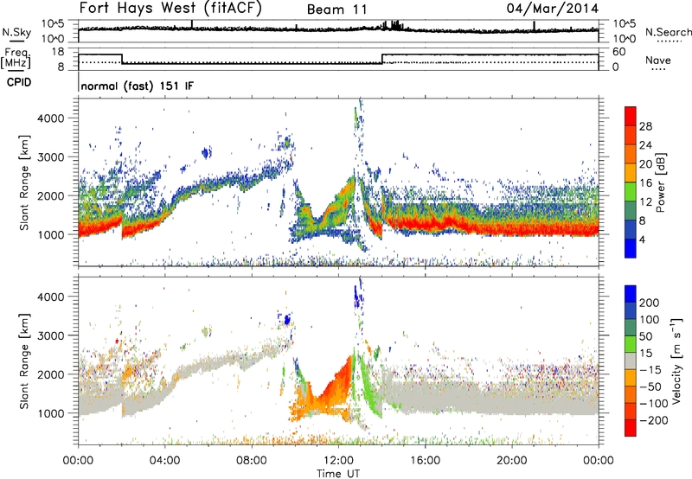692x479 pixels.
Task: Click the '08:00' time axis tick label
Action: (x=252, y=461)
